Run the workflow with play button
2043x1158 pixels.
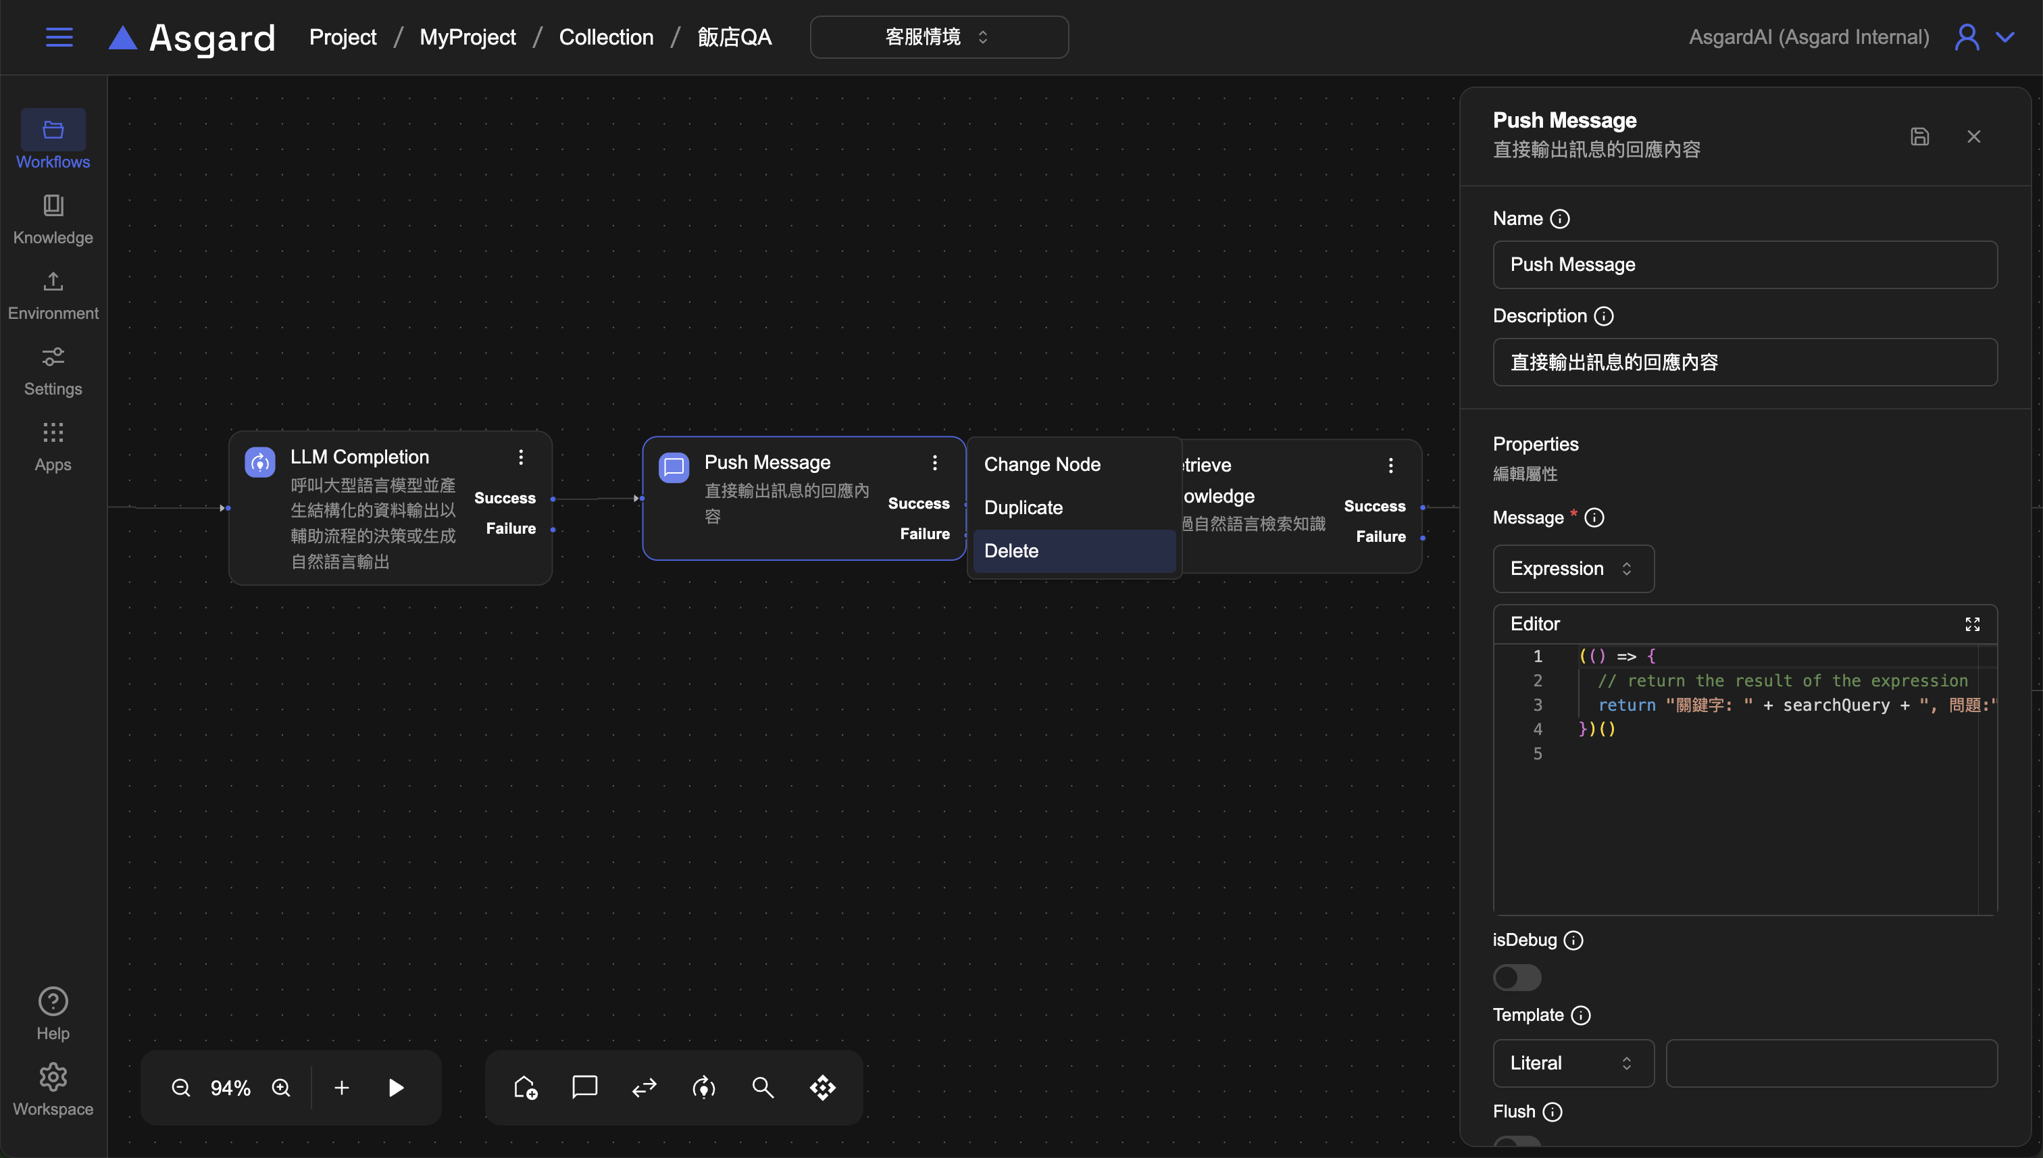395,1087
